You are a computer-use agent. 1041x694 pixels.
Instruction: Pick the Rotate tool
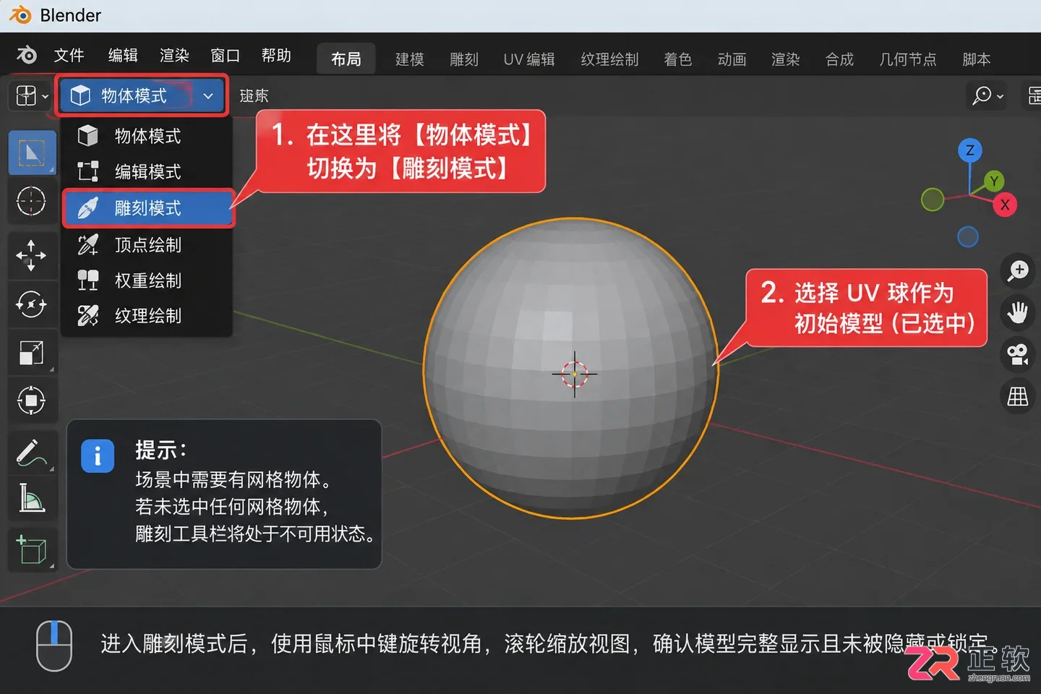31,304
